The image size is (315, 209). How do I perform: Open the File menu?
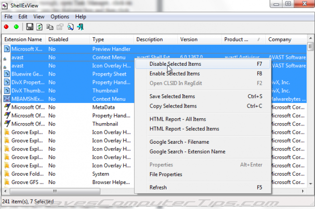pos(8,17)
